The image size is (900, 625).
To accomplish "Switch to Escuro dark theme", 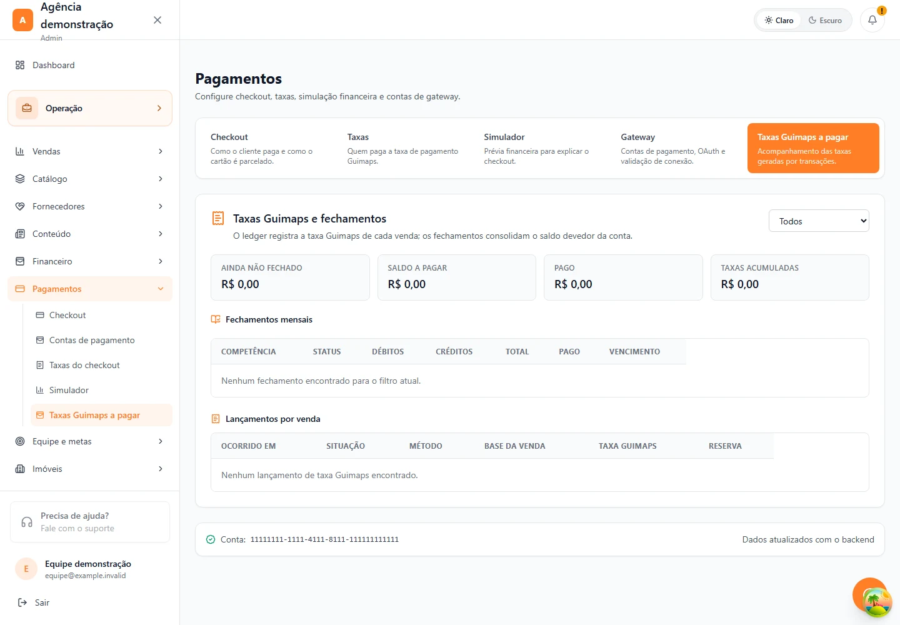I will pos(825,20).
